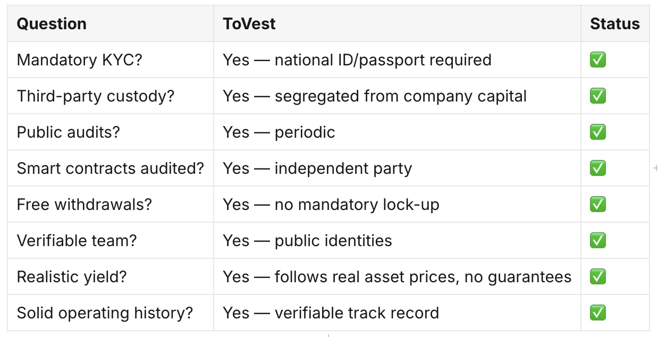Select the Public audits status checkmark
658x337 pixels.
click(598, 132)
